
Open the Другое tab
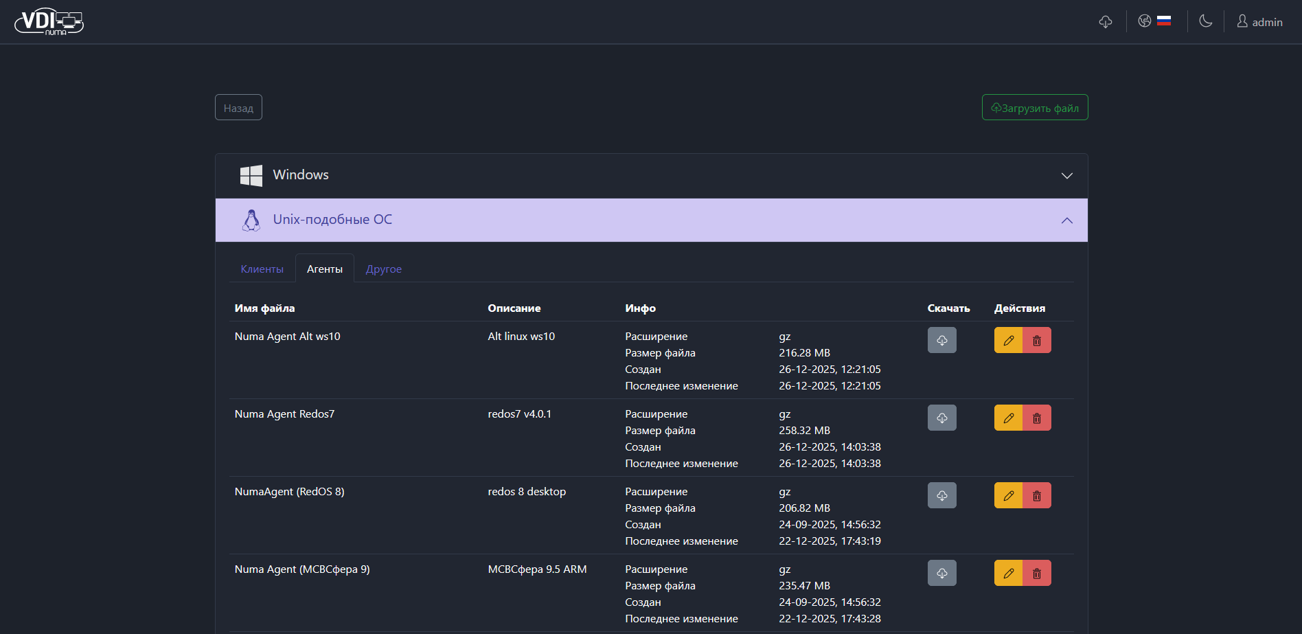(x=383, y=269)
